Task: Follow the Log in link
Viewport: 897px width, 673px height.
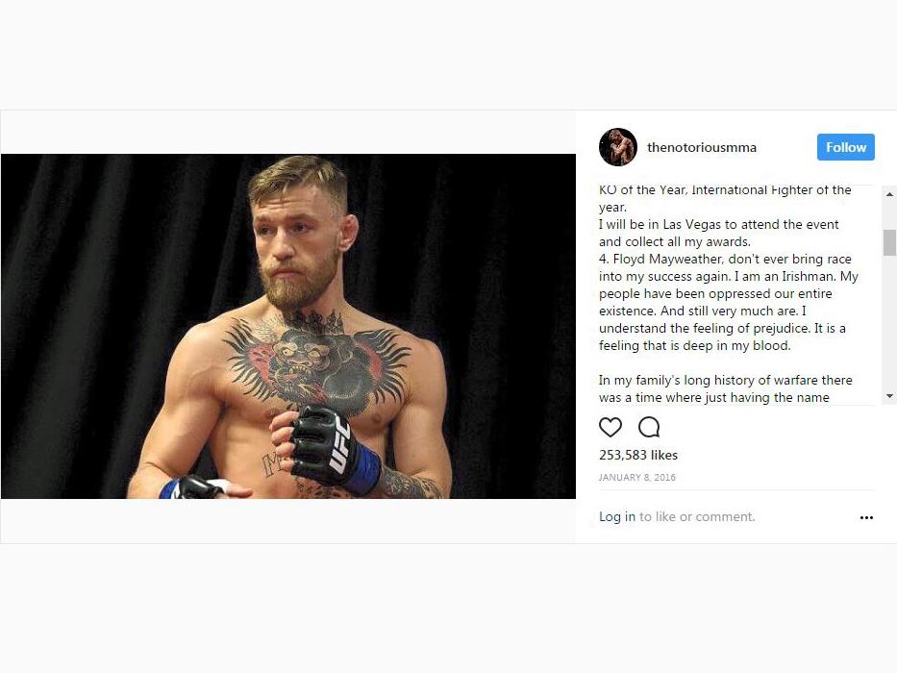Action: 616,517
